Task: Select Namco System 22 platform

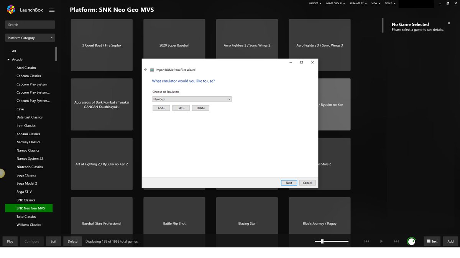Action: [x=30, y=159]
